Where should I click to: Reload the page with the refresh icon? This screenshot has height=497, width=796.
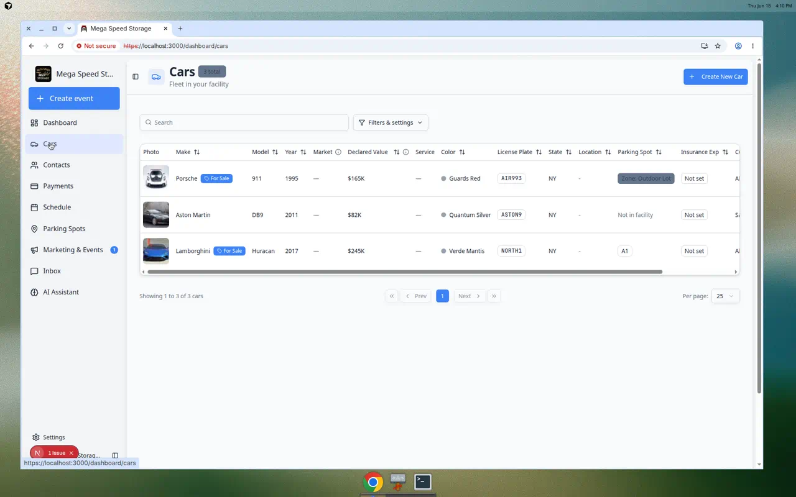(x=60, y=46)
